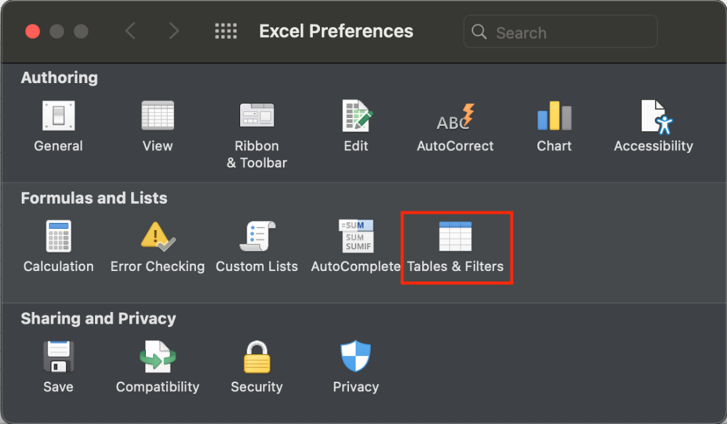The height and width of the screenshot is (424, 727).
Task: Show all preferences grid button
Action: tap(226, 32)
